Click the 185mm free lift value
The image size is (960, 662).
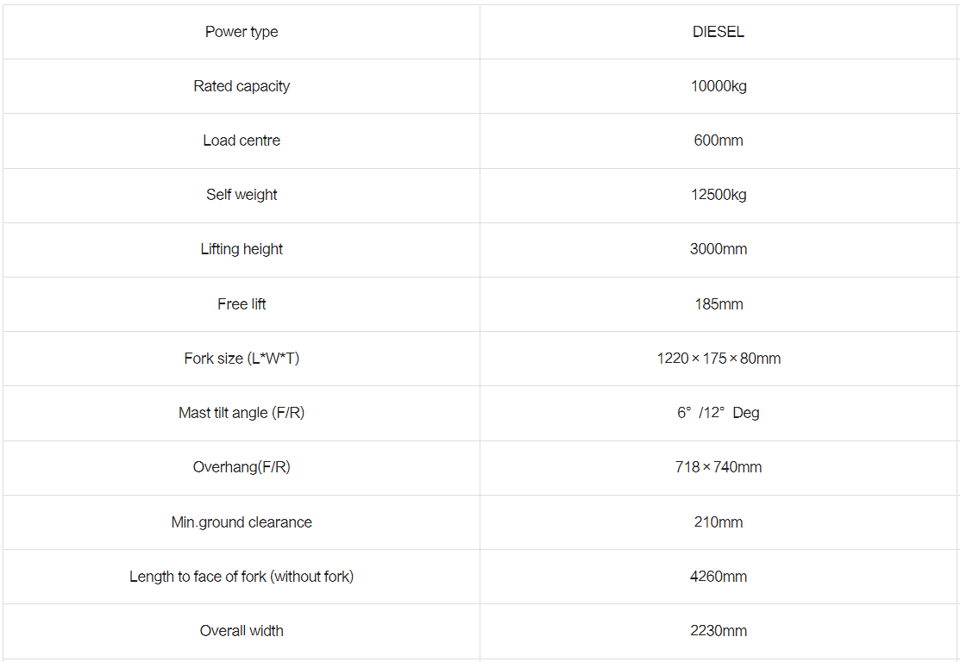click(x=718, y=304)
